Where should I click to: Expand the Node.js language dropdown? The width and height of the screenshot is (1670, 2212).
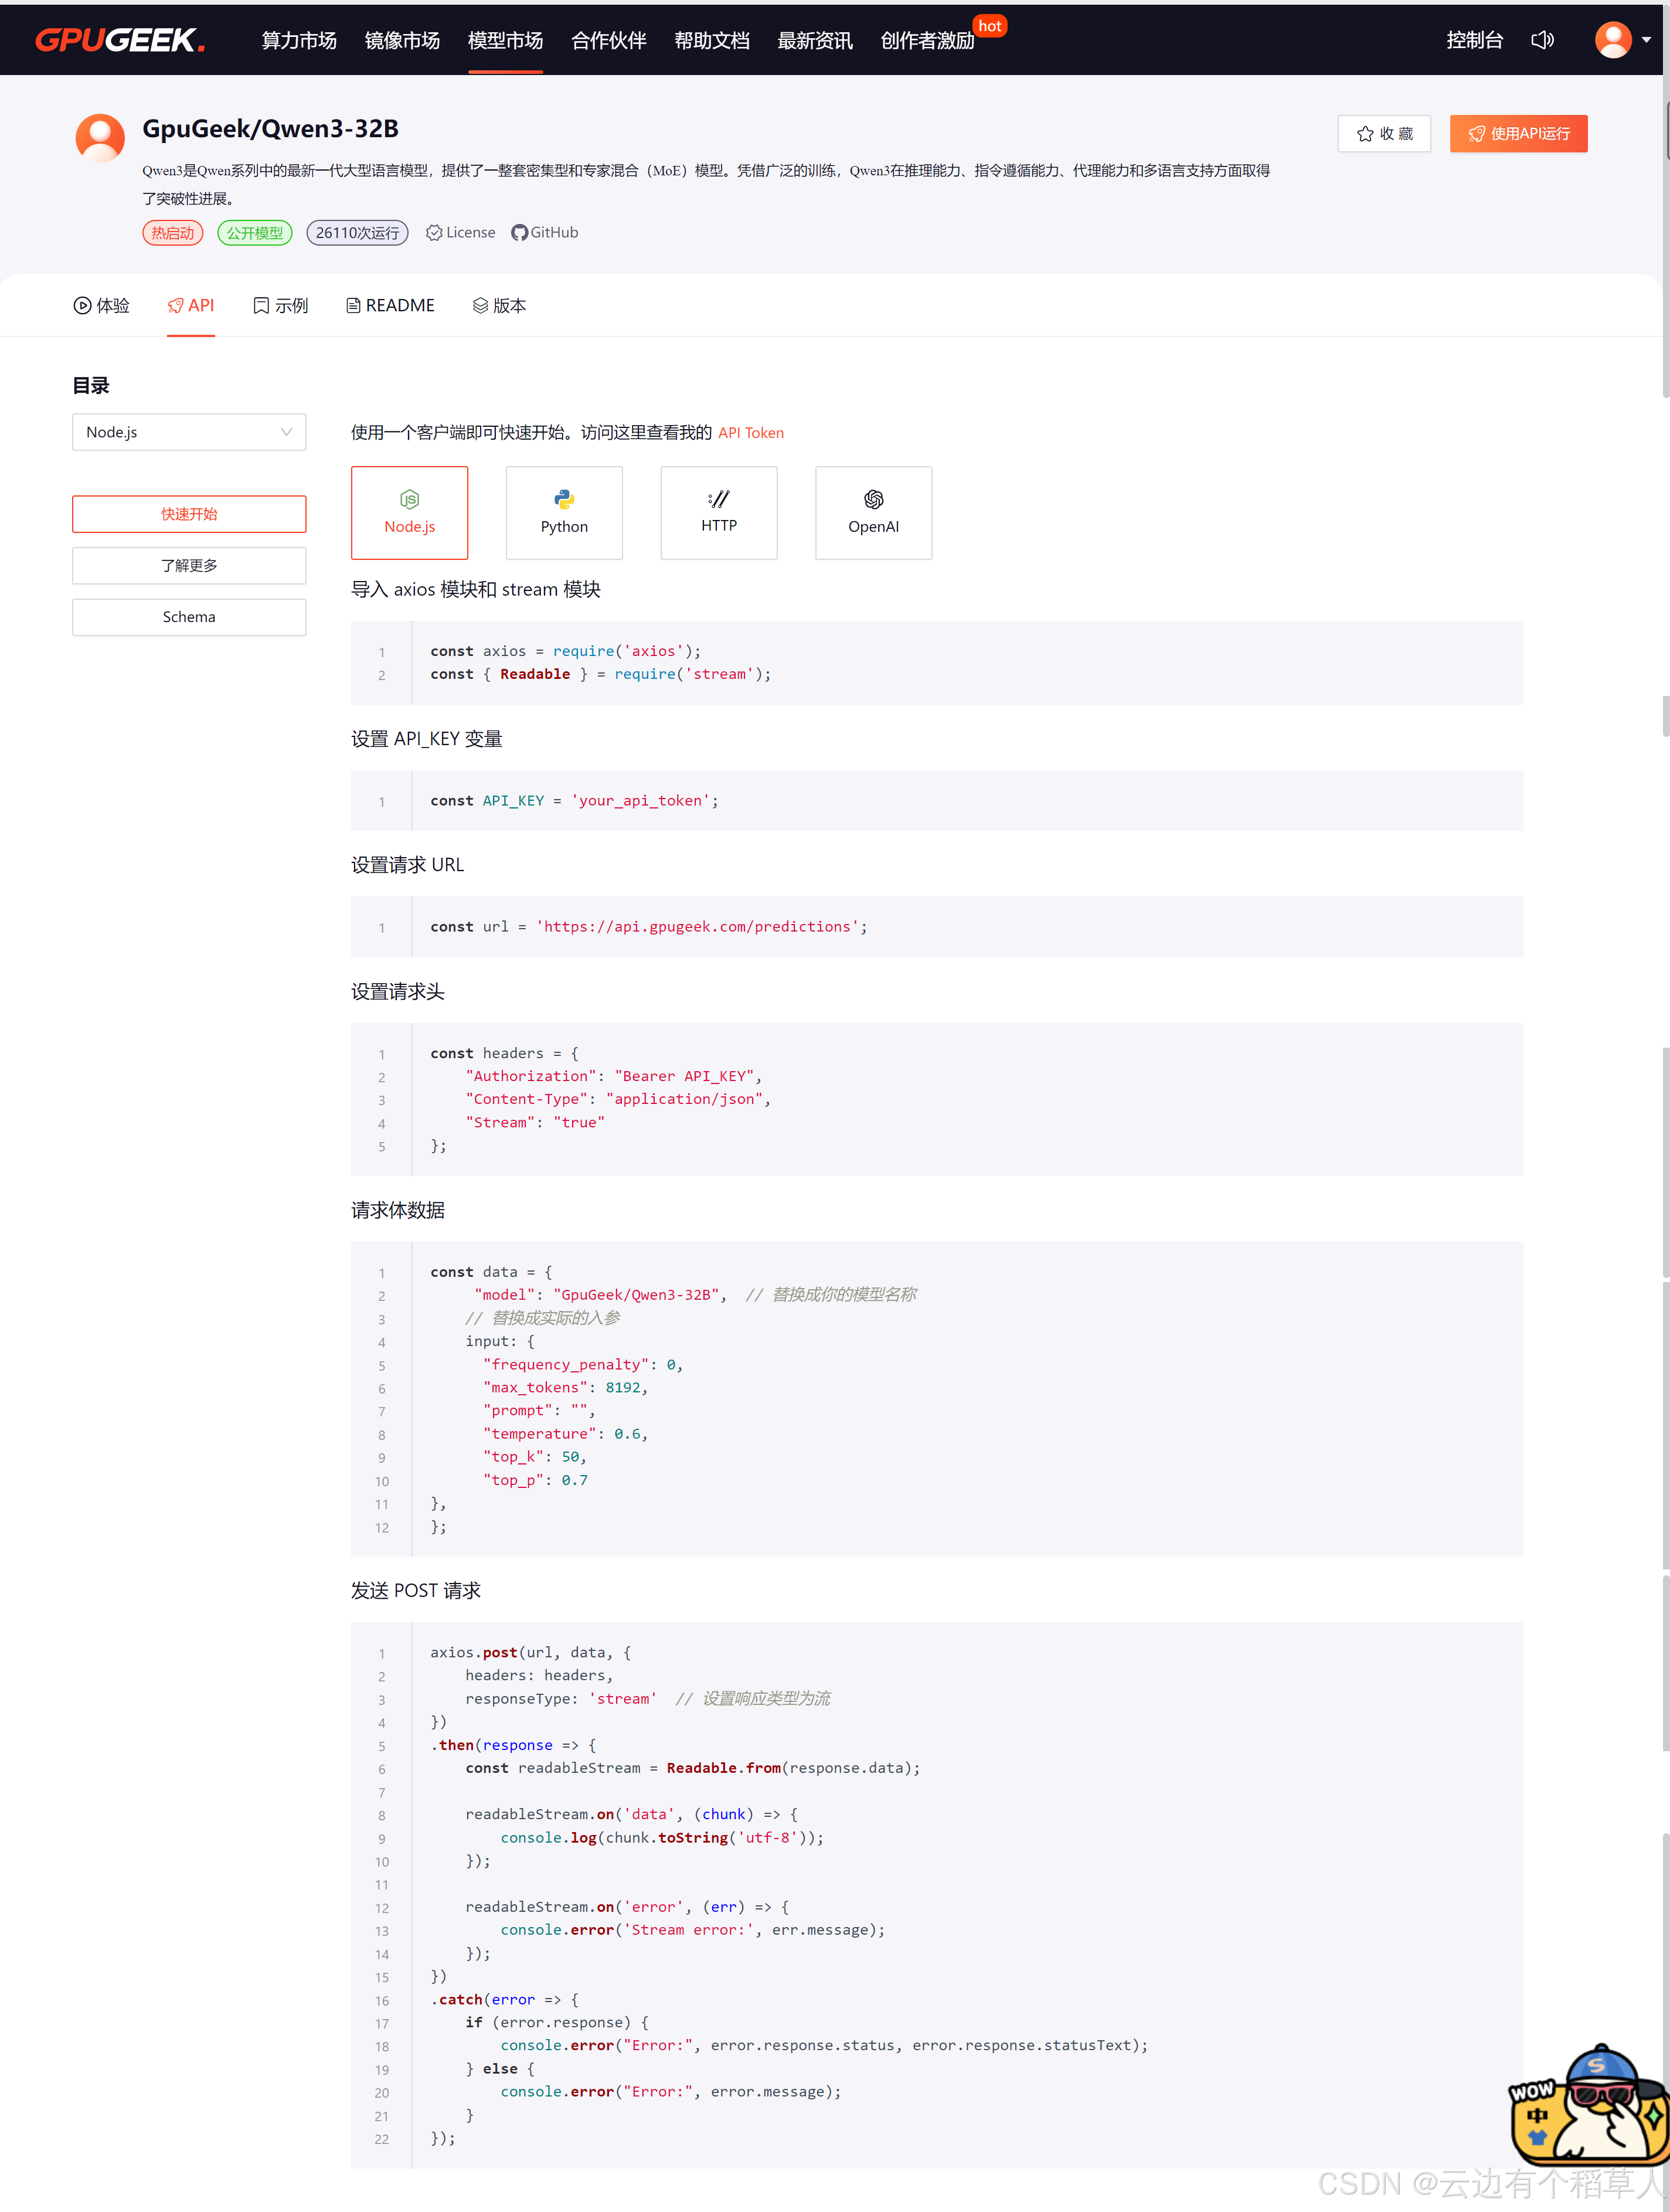(189, 432)
